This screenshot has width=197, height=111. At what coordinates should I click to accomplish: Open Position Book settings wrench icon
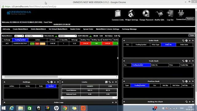187,81
